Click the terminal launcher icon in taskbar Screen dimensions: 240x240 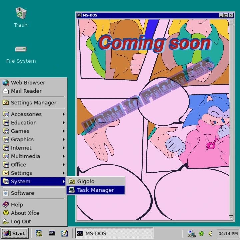(x=52, y=233)
